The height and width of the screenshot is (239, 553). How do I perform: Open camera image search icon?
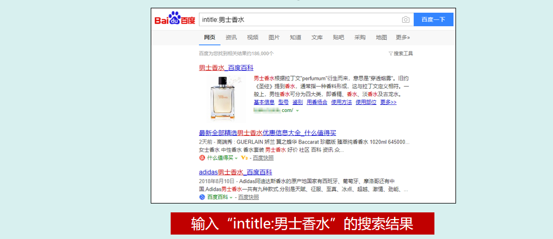click(x=406, y=20)
